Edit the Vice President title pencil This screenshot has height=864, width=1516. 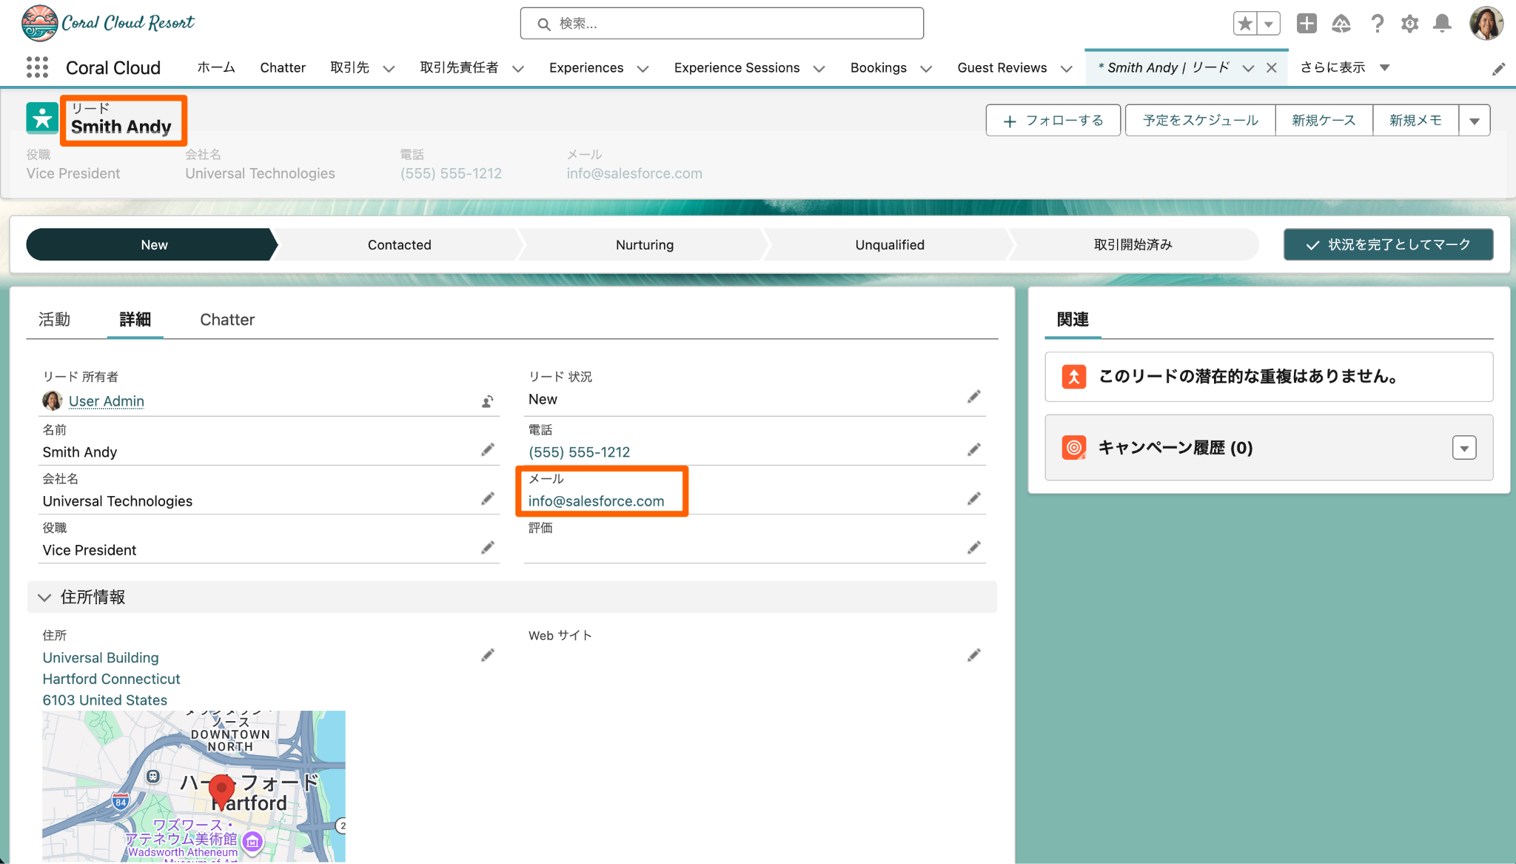(487, 548)
